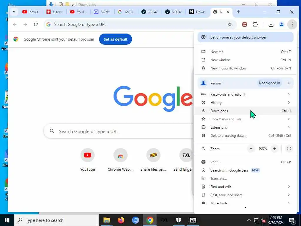Expand Find and edit submenu
The height and width of the screenshot is (226, 301).
point(245,187)
